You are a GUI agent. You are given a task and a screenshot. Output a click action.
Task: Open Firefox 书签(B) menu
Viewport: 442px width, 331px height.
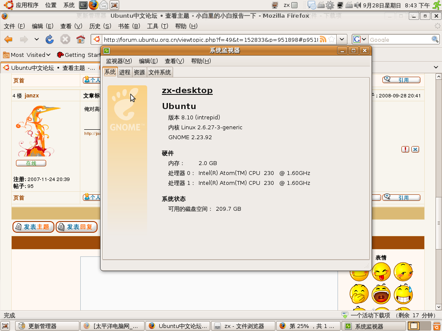129,26
